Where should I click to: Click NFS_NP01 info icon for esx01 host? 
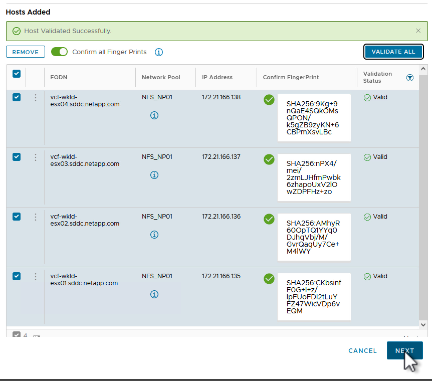click(x=154, y=294)
